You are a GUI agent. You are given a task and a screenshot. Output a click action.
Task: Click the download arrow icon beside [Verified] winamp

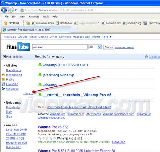pos(40,75)
